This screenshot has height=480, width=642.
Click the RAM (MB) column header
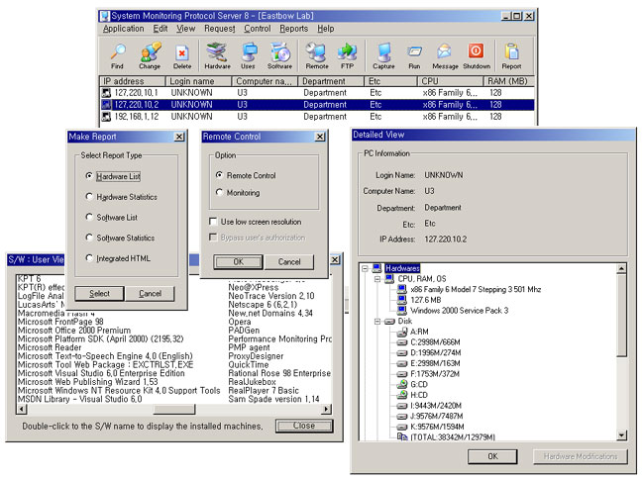click(x=508, y=81)
